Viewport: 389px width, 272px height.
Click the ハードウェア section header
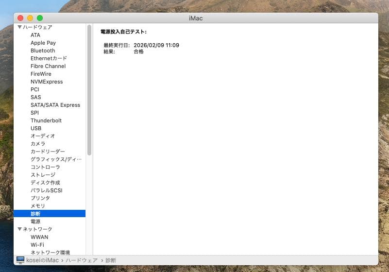click(x=37, y=27)
